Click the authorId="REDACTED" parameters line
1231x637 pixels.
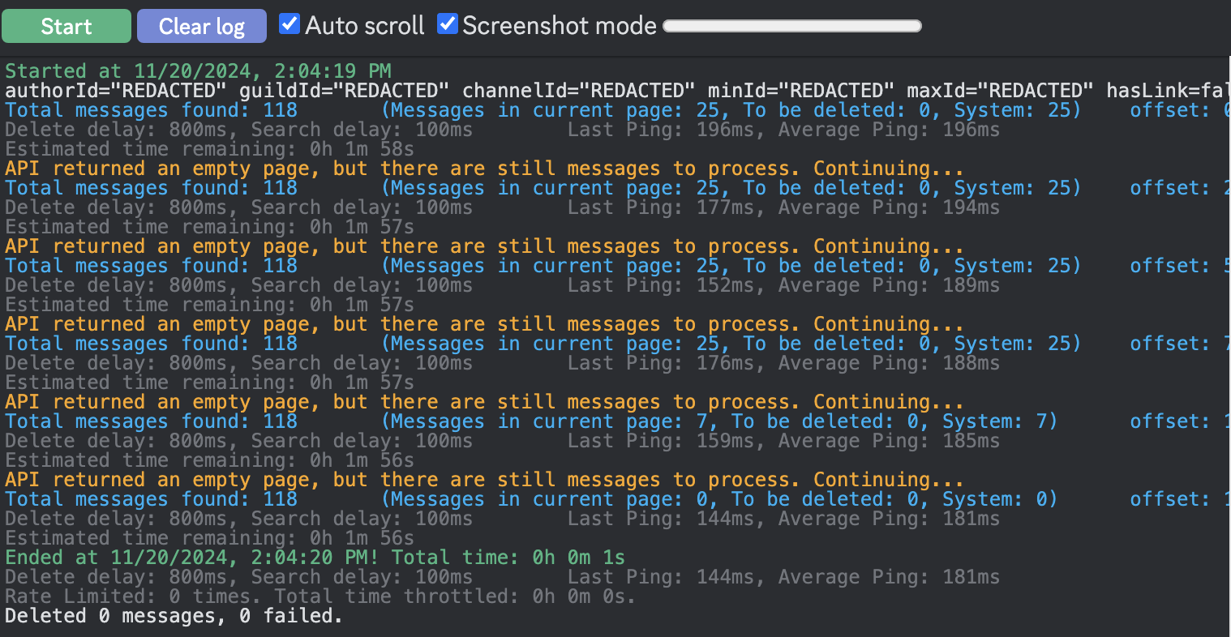618,91
